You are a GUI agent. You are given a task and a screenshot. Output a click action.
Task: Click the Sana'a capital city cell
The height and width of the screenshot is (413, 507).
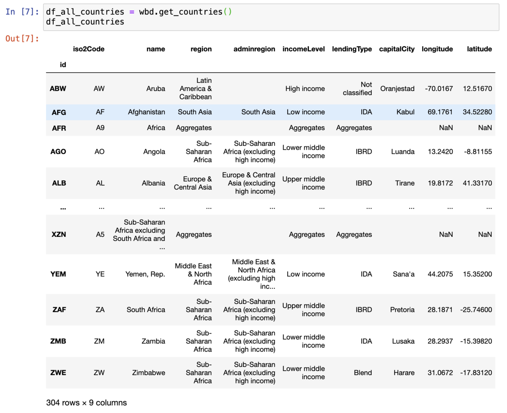pyautogui.click(x=403, y=274)
